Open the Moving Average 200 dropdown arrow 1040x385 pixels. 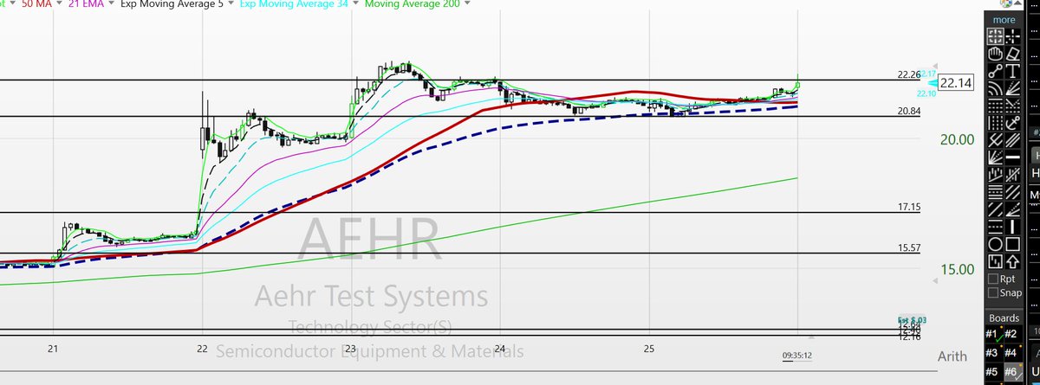(x=468, y=4)
